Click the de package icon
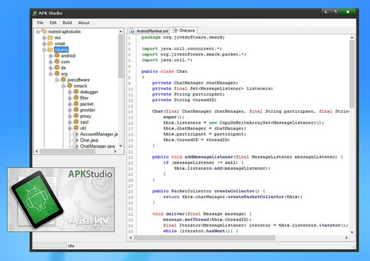 pos(57,67)
